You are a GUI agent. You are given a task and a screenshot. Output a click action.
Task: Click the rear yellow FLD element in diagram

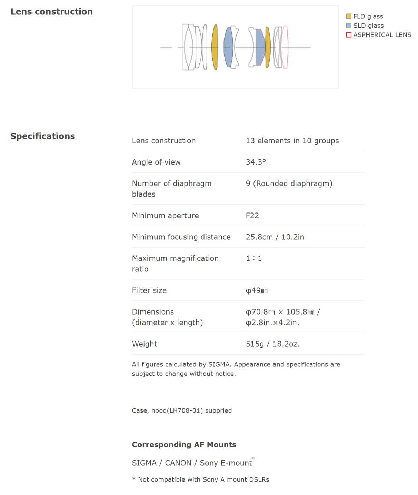point(268,47)
